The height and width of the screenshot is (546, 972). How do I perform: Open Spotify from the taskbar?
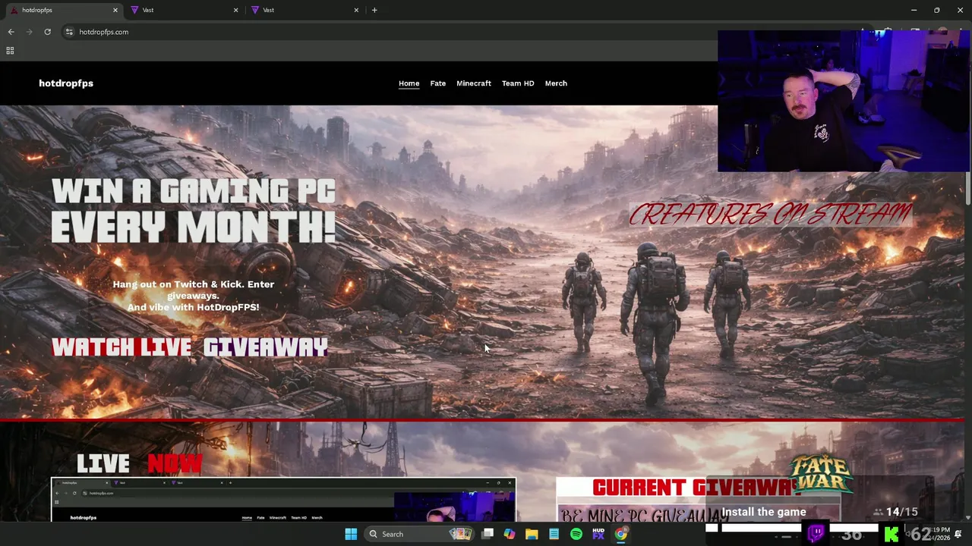(x=576, y=534)
